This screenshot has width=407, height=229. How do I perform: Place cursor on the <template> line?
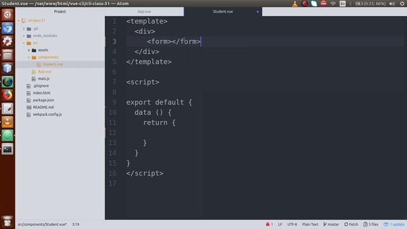147,21
